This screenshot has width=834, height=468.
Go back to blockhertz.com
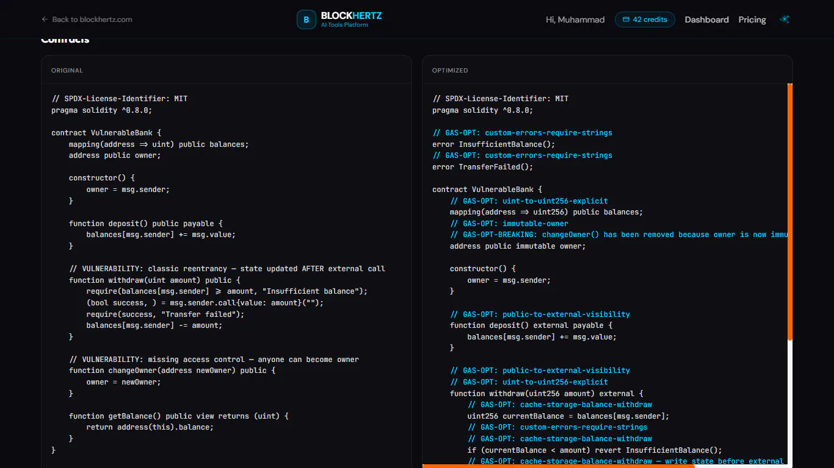click(87, 19)
